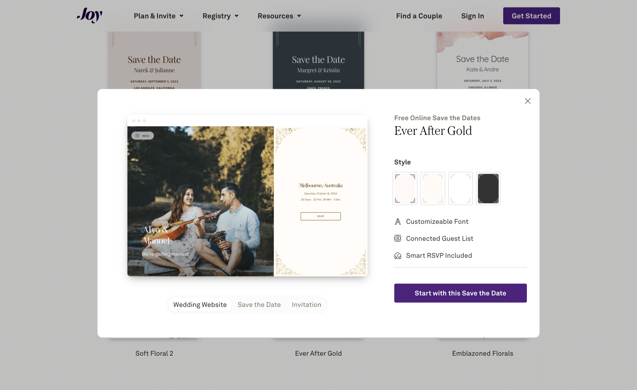Screen dimensions: 637x390
Task: Click the MENU hamburger icon in preview
Action: (x=137, y=135)
